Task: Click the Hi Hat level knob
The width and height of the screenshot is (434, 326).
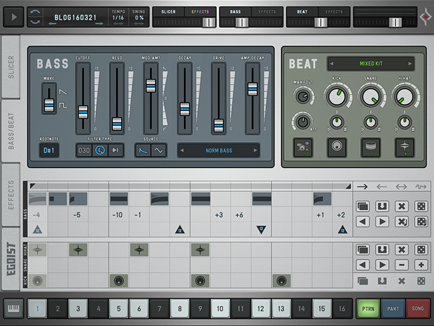Action: tap(405, 96)
